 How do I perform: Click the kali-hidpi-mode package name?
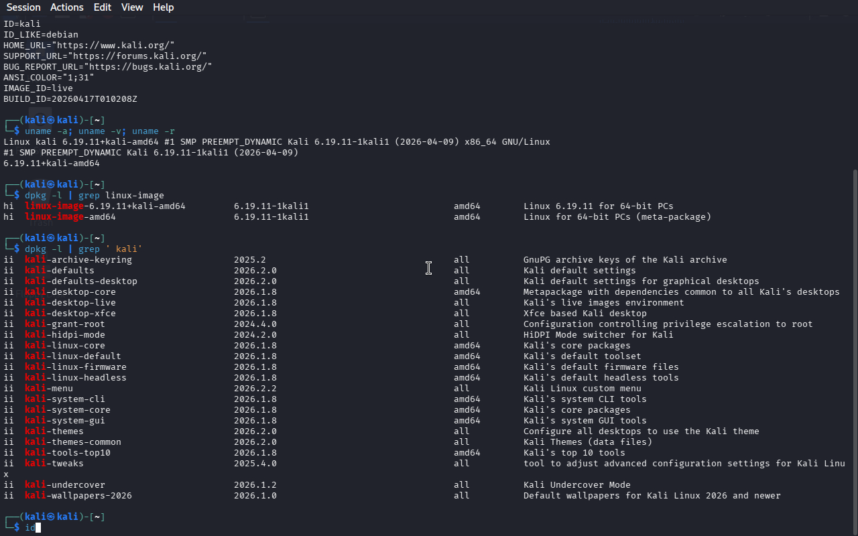tap(65, 335)
